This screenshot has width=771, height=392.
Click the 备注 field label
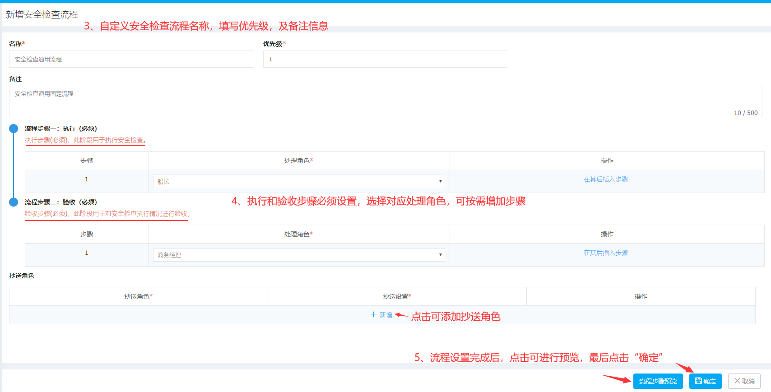(x=15, y=79)
